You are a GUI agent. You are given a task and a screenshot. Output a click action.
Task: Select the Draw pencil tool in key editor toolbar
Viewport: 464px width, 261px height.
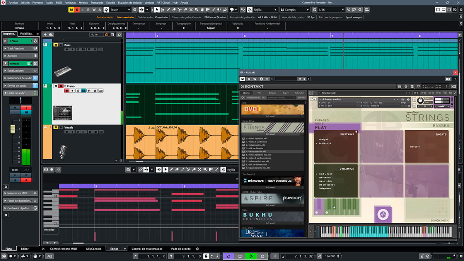point(171,169)
